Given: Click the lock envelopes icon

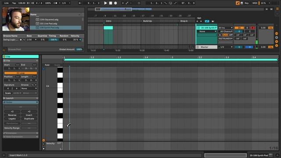Looking at the screenshot, I should point(213,22).
